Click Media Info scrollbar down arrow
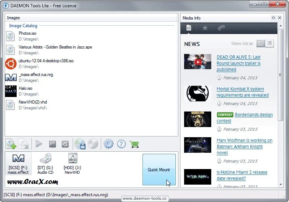Image resolution: width=289 pixels, height=202 pixels. [x=281, y=184]
